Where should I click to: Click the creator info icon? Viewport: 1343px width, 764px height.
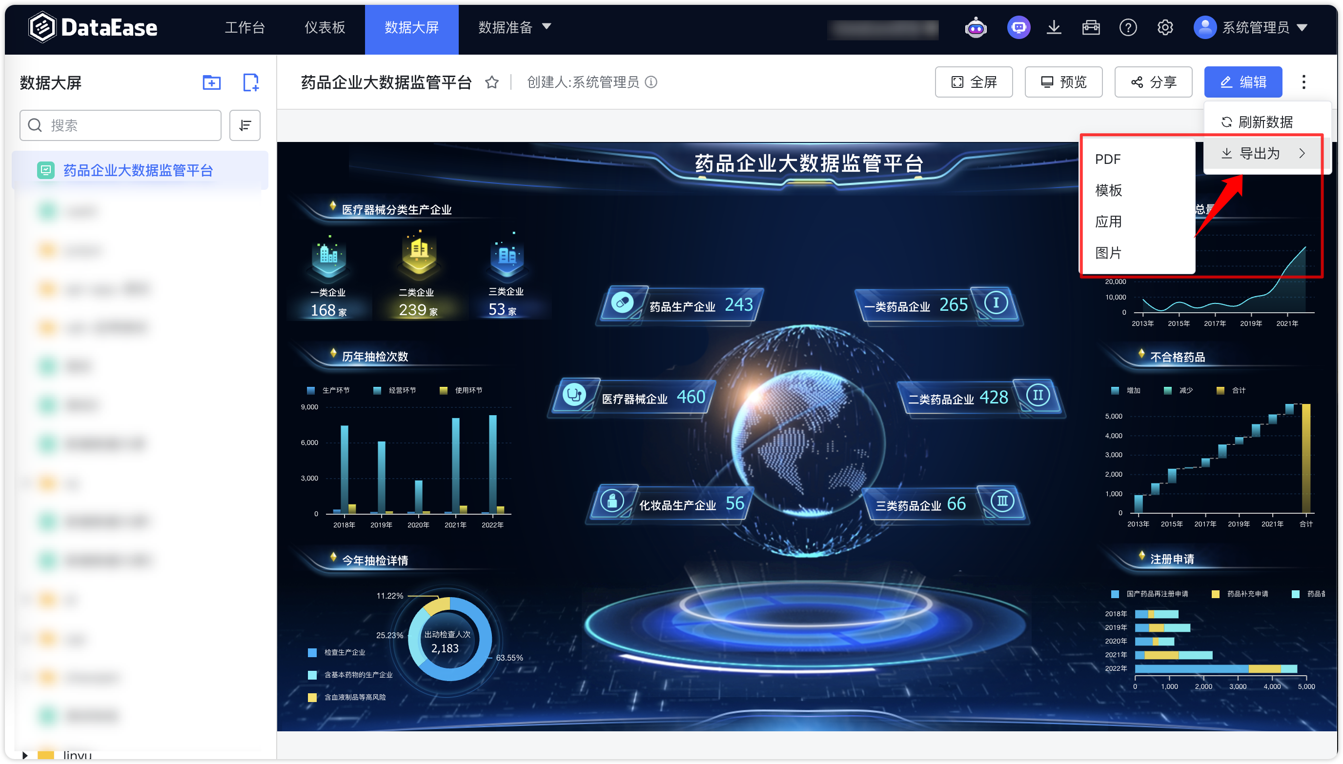[x=651, y=82]
